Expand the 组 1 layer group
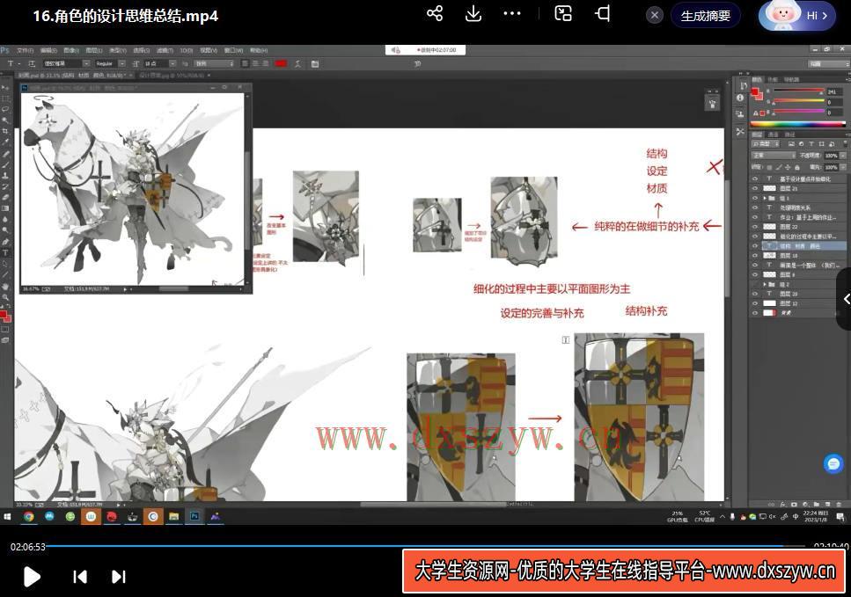Image resolution: width=851 pixels, height=597 pixels. [765, 198]
